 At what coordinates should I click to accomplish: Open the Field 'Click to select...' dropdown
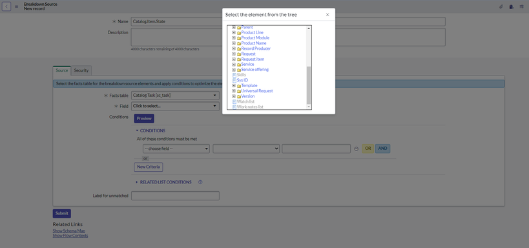[175, 106]
